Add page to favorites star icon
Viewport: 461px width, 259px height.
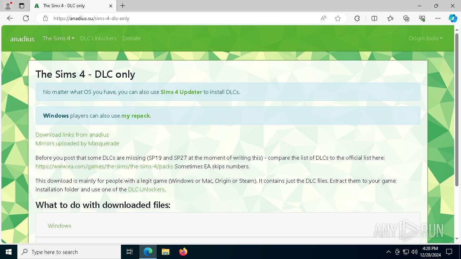pos(338,18)
